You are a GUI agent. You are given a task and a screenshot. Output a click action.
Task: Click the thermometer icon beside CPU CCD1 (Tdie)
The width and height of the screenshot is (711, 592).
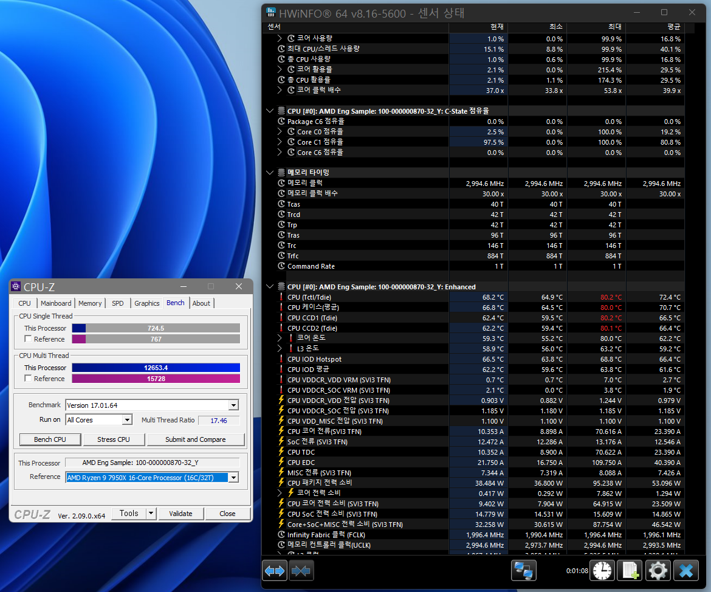(x=281, y=317)
